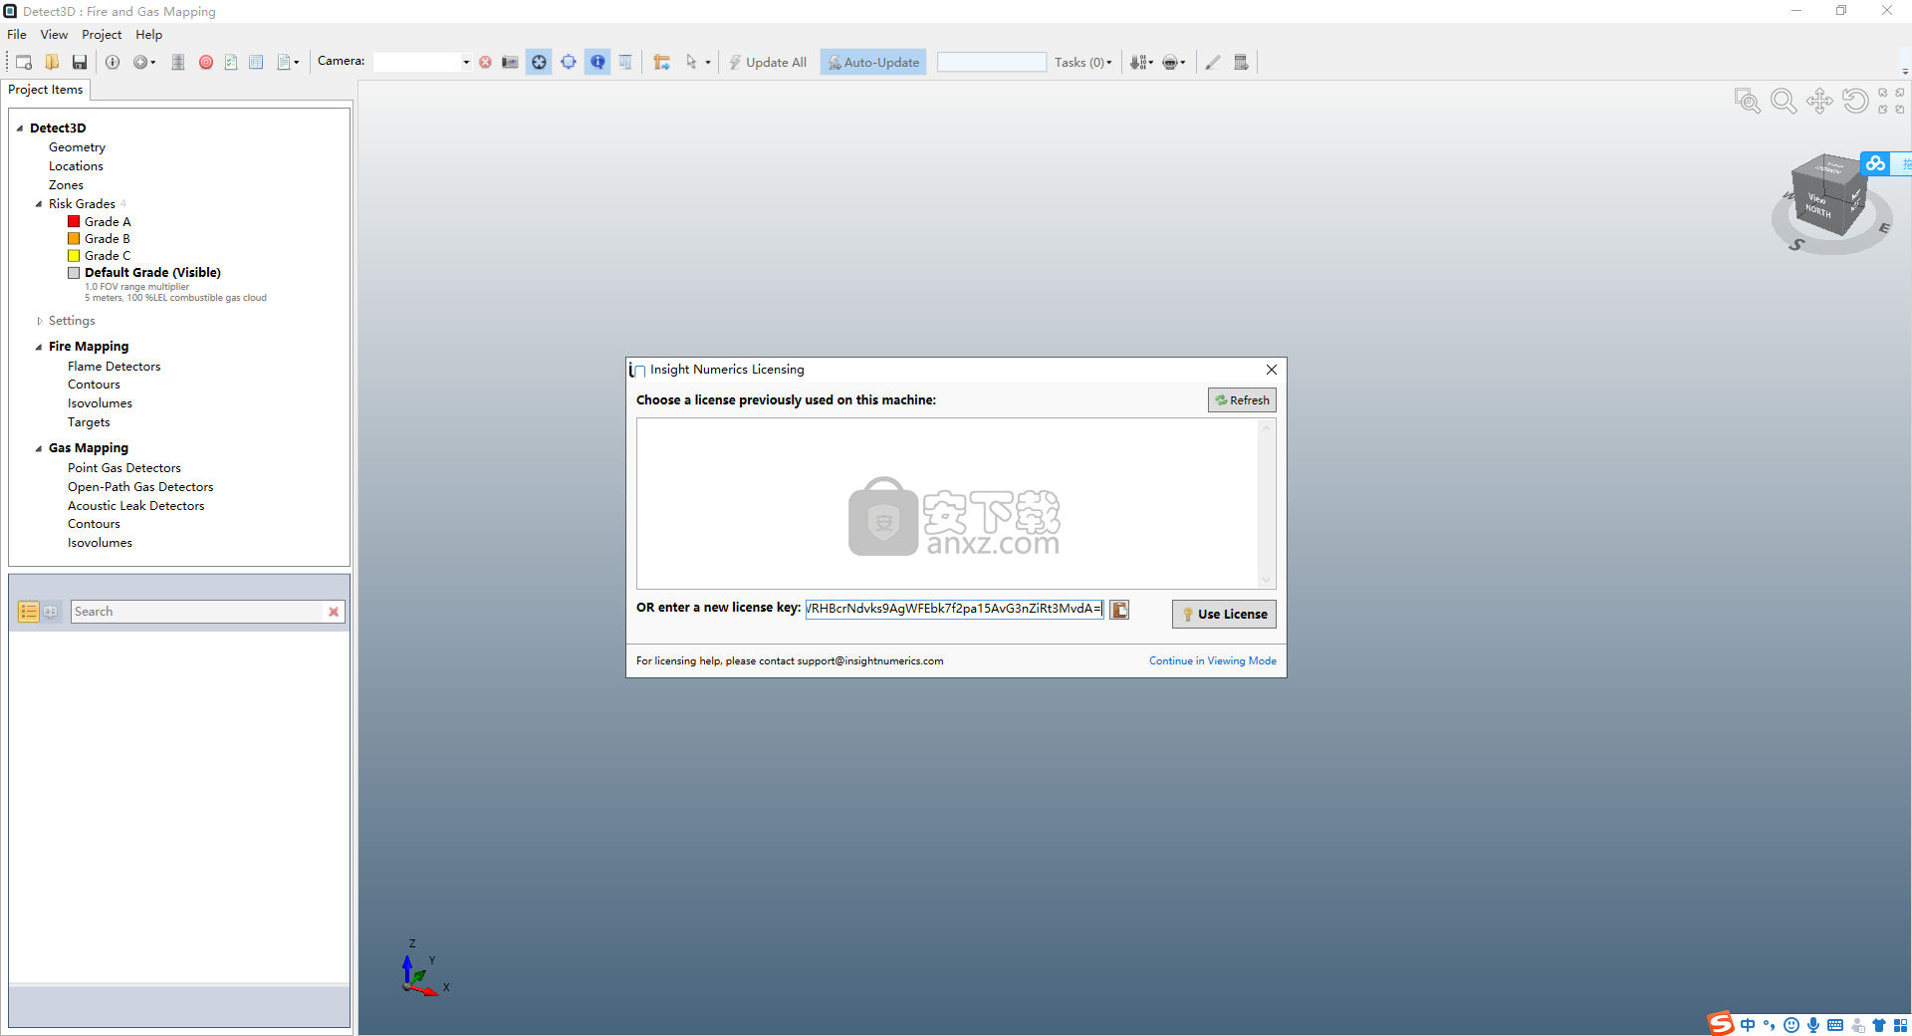Click the grey server-rack toolbar icon

tap(178, 62)
